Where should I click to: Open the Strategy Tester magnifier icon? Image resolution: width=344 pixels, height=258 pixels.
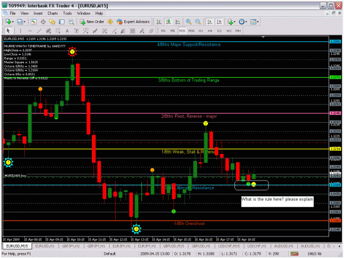pyautogui.click(x=71, y=21)
